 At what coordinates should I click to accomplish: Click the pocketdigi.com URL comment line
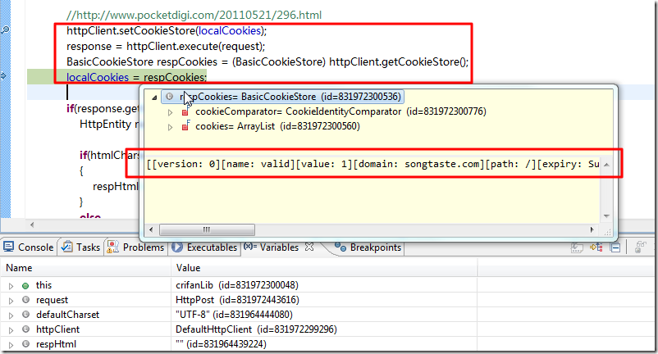[194, 15]
